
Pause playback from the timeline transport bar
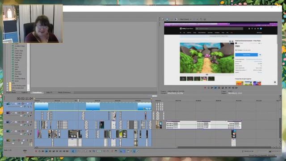click(50, 151)
